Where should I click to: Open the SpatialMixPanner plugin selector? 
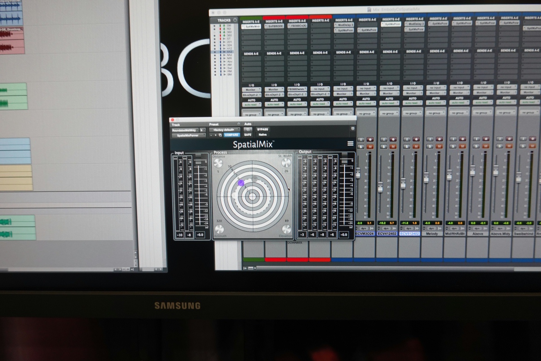(x=188, y=135)
